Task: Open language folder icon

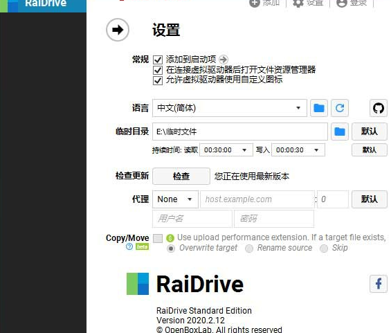Action: click(x=319, y=108)
